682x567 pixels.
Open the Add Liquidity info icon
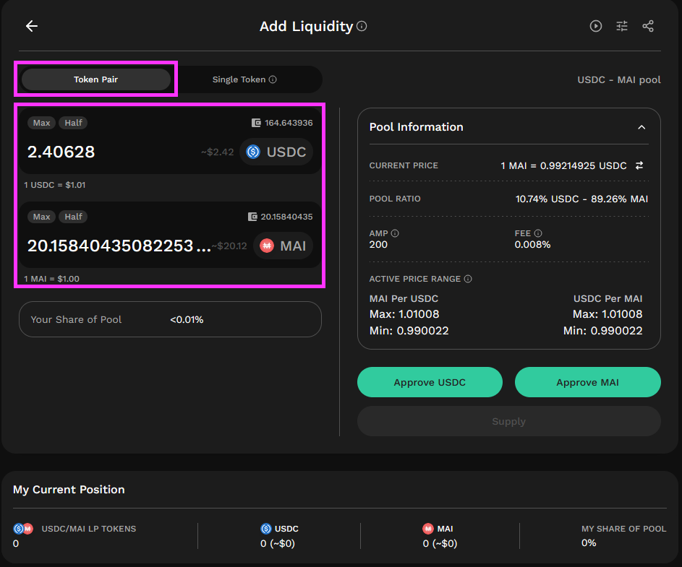[362, 26]
